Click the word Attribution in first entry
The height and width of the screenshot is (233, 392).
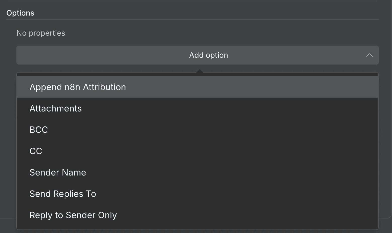[x=104, y=87]
